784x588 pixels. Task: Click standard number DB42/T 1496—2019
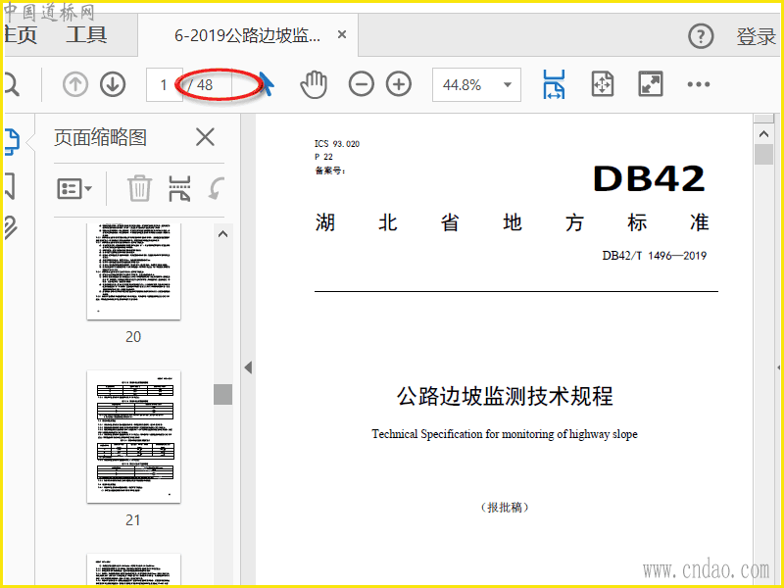[654, 256]
